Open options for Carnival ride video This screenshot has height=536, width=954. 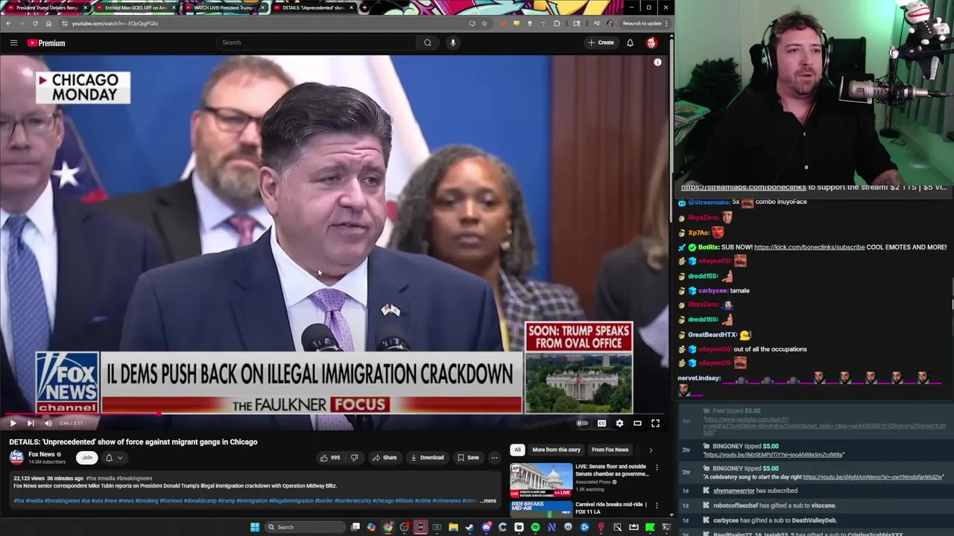click(657, 505)
